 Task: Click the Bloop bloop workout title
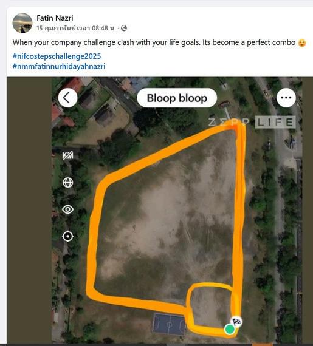[177, 98]
